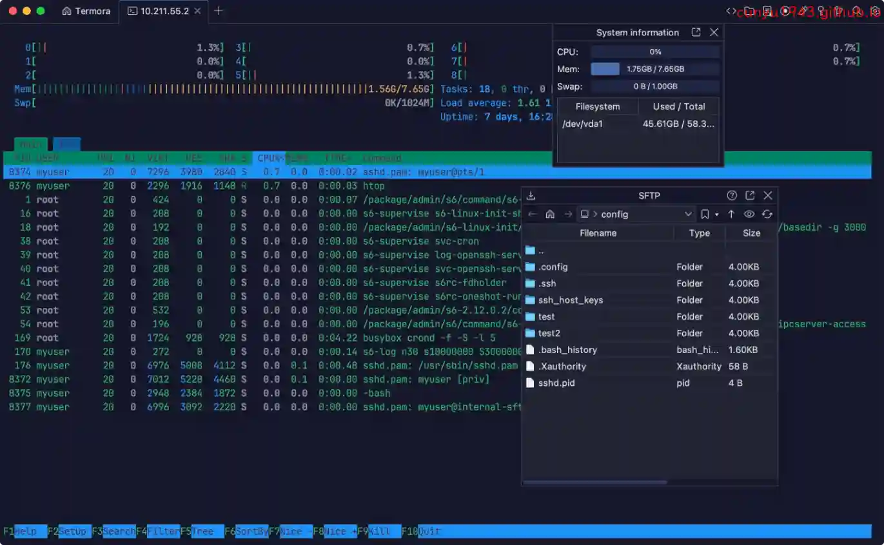884x545 pixels.
Task: Click the SFTP download/transfers icon
Action: (x=531, y=196)
